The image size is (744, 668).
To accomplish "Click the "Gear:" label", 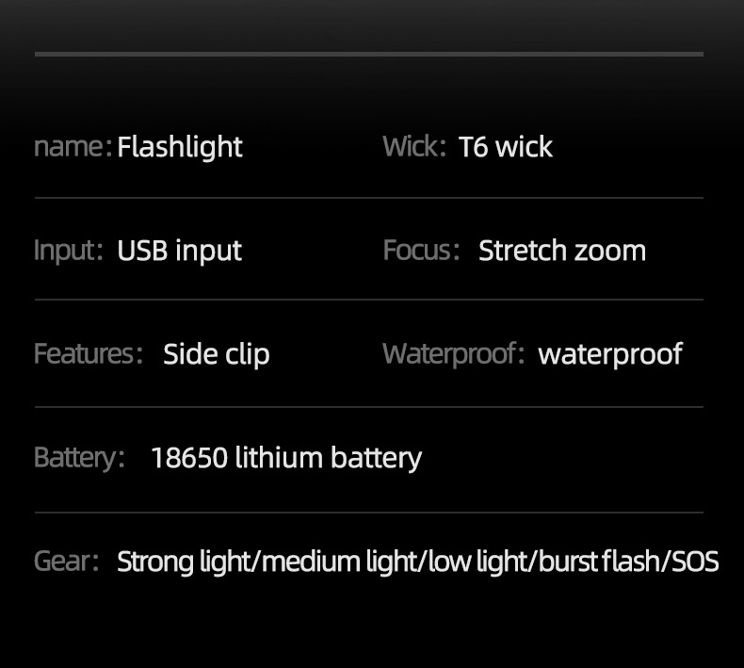I will (x=66, y=562).
